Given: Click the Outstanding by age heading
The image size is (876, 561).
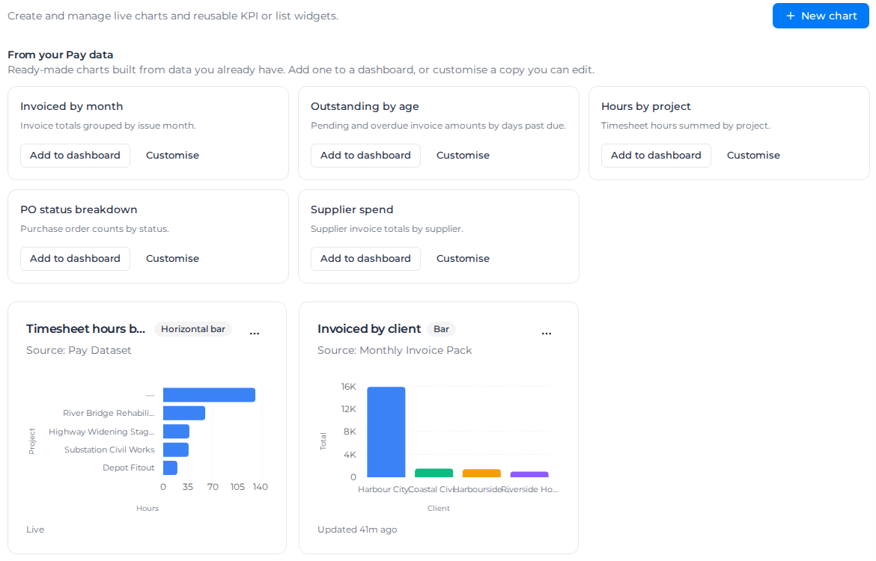Looking at the screenshot, I should (365, 106).
